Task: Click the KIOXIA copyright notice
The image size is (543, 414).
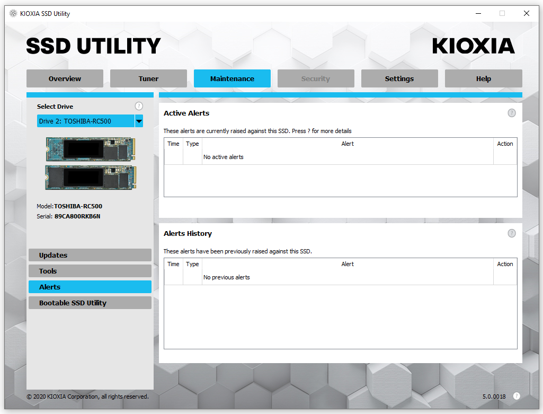Action: pos(87,397)
